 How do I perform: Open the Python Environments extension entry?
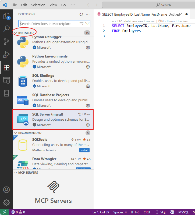click(x=53, y=62)
